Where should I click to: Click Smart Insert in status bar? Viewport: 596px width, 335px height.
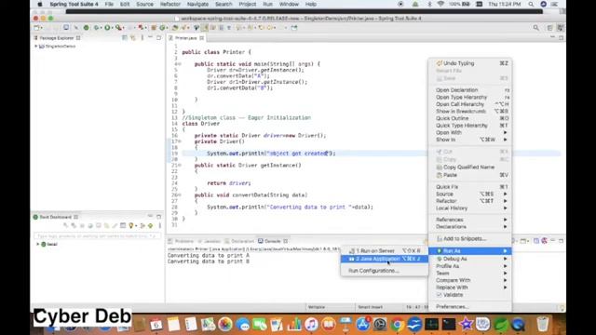coord(371,307)
